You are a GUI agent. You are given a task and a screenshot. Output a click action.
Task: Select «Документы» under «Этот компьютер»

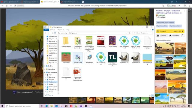(52, 77)
